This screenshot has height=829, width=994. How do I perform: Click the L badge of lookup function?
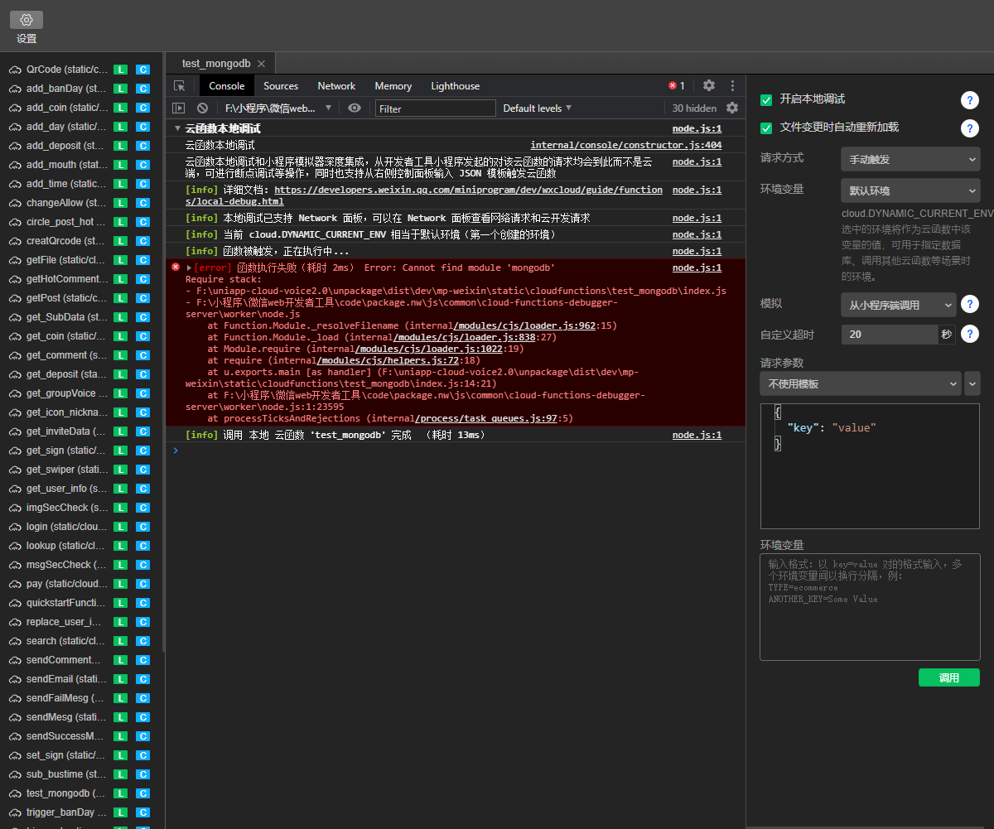coord(121,546)
